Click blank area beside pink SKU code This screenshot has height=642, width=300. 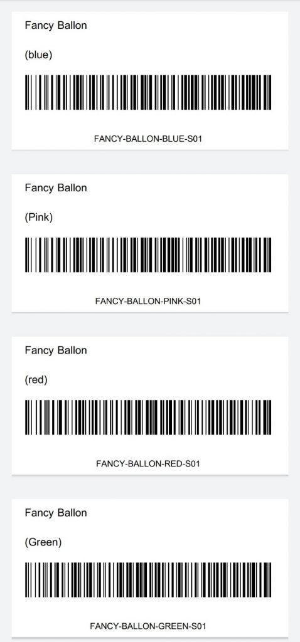[x=246, y=302]
